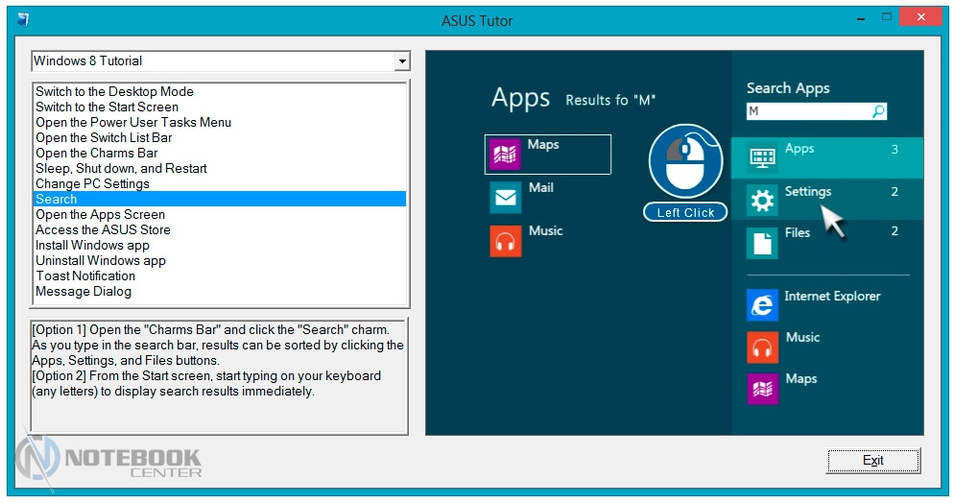Select 'Switch to the Desktop Mode' topic

point(114,91)
